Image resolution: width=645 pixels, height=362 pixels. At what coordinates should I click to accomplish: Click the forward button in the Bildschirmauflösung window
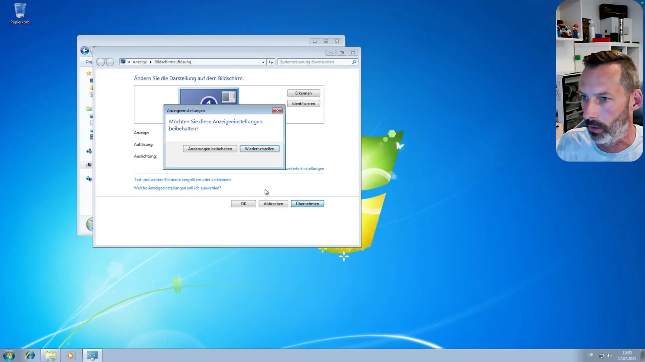point(110,62)
